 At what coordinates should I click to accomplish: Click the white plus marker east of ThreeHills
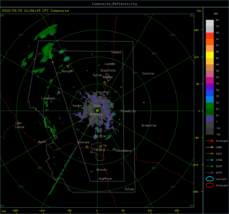(x=144, y=102)
